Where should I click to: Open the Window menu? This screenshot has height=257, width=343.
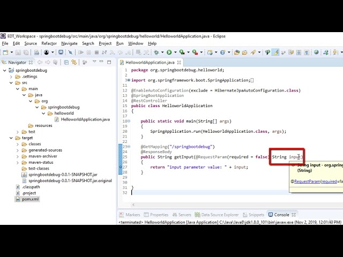136,43
